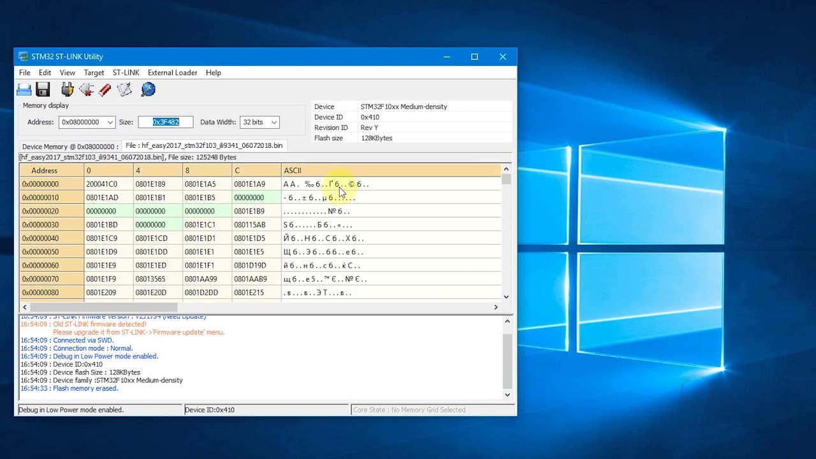The image size is (816, 459).
Task: Click the Save floppy disk icon
Action: tap(43, 89)
